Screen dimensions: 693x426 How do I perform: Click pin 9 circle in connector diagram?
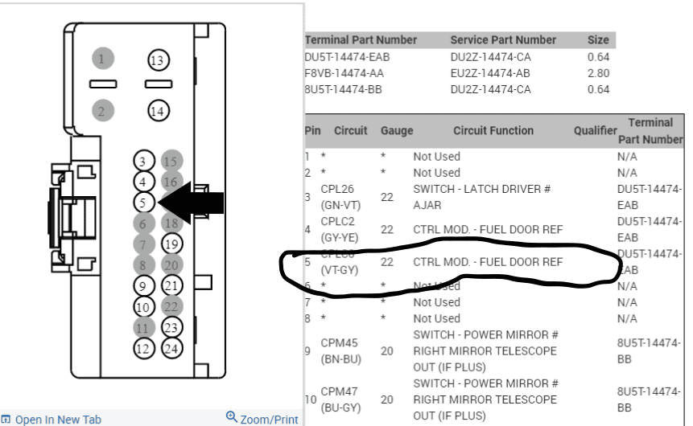point(143,285)
